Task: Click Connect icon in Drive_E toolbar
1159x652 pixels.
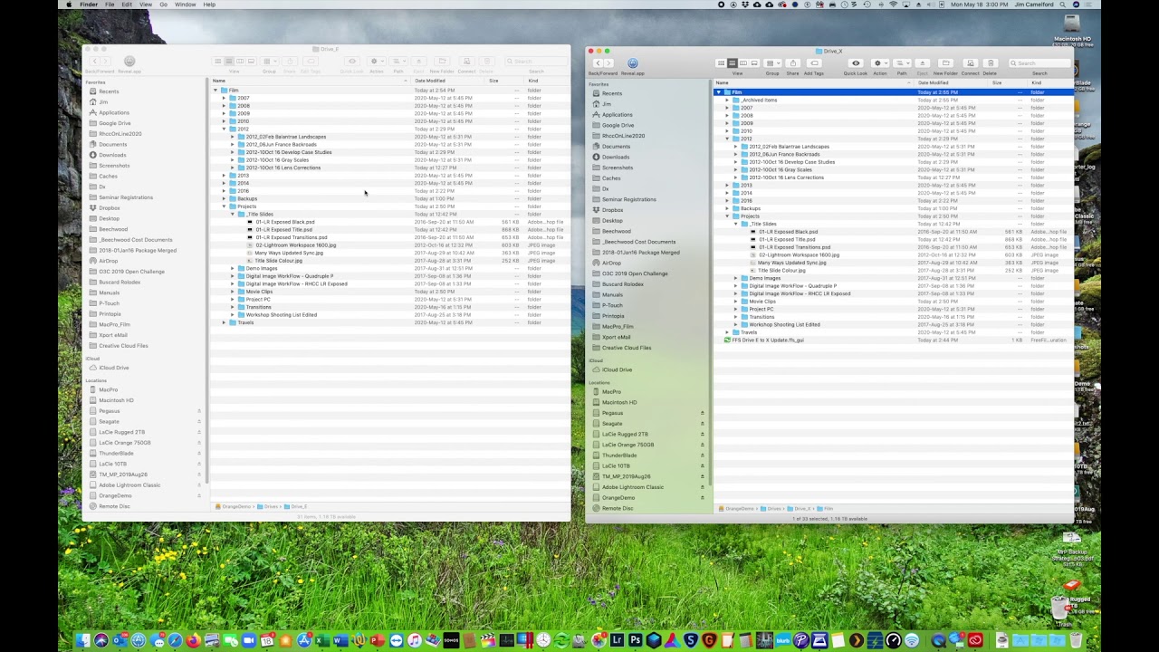Action: click(466, 62)
